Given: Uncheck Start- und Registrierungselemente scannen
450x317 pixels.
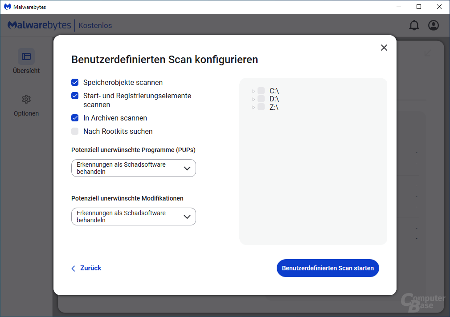Looking at the screenshot, I should [75, 96].
